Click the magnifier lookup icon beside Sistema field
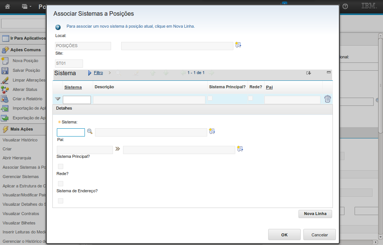The height and width of the screenshot is (245, 383). coord(90,131)
